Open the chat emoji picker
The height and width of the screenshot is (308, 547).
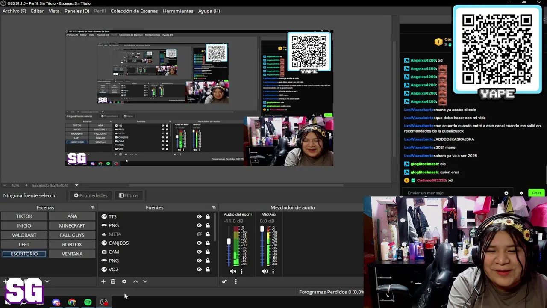point(506,193)
